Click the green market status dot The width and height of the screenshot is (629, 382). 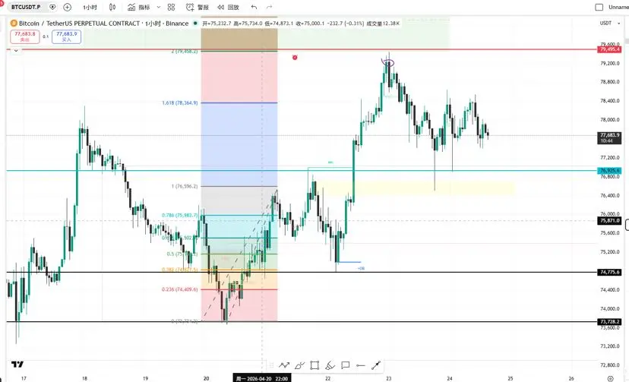pos(195,24)
